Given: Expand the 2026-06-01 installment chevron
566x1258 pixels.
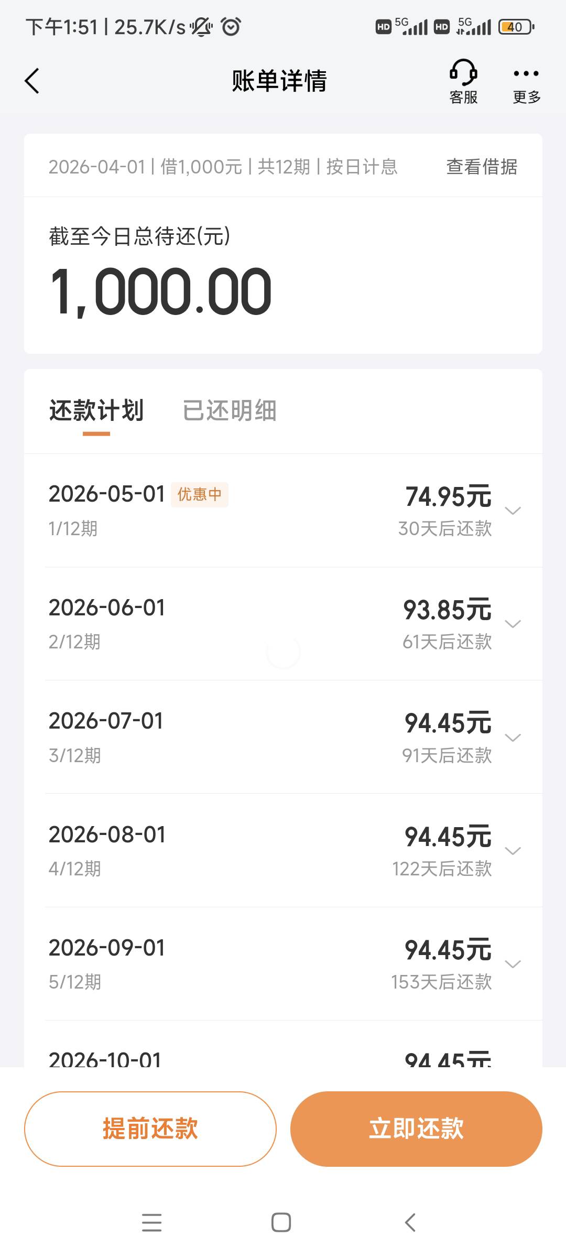Looking at the screenshot, I should pos(513,624).
